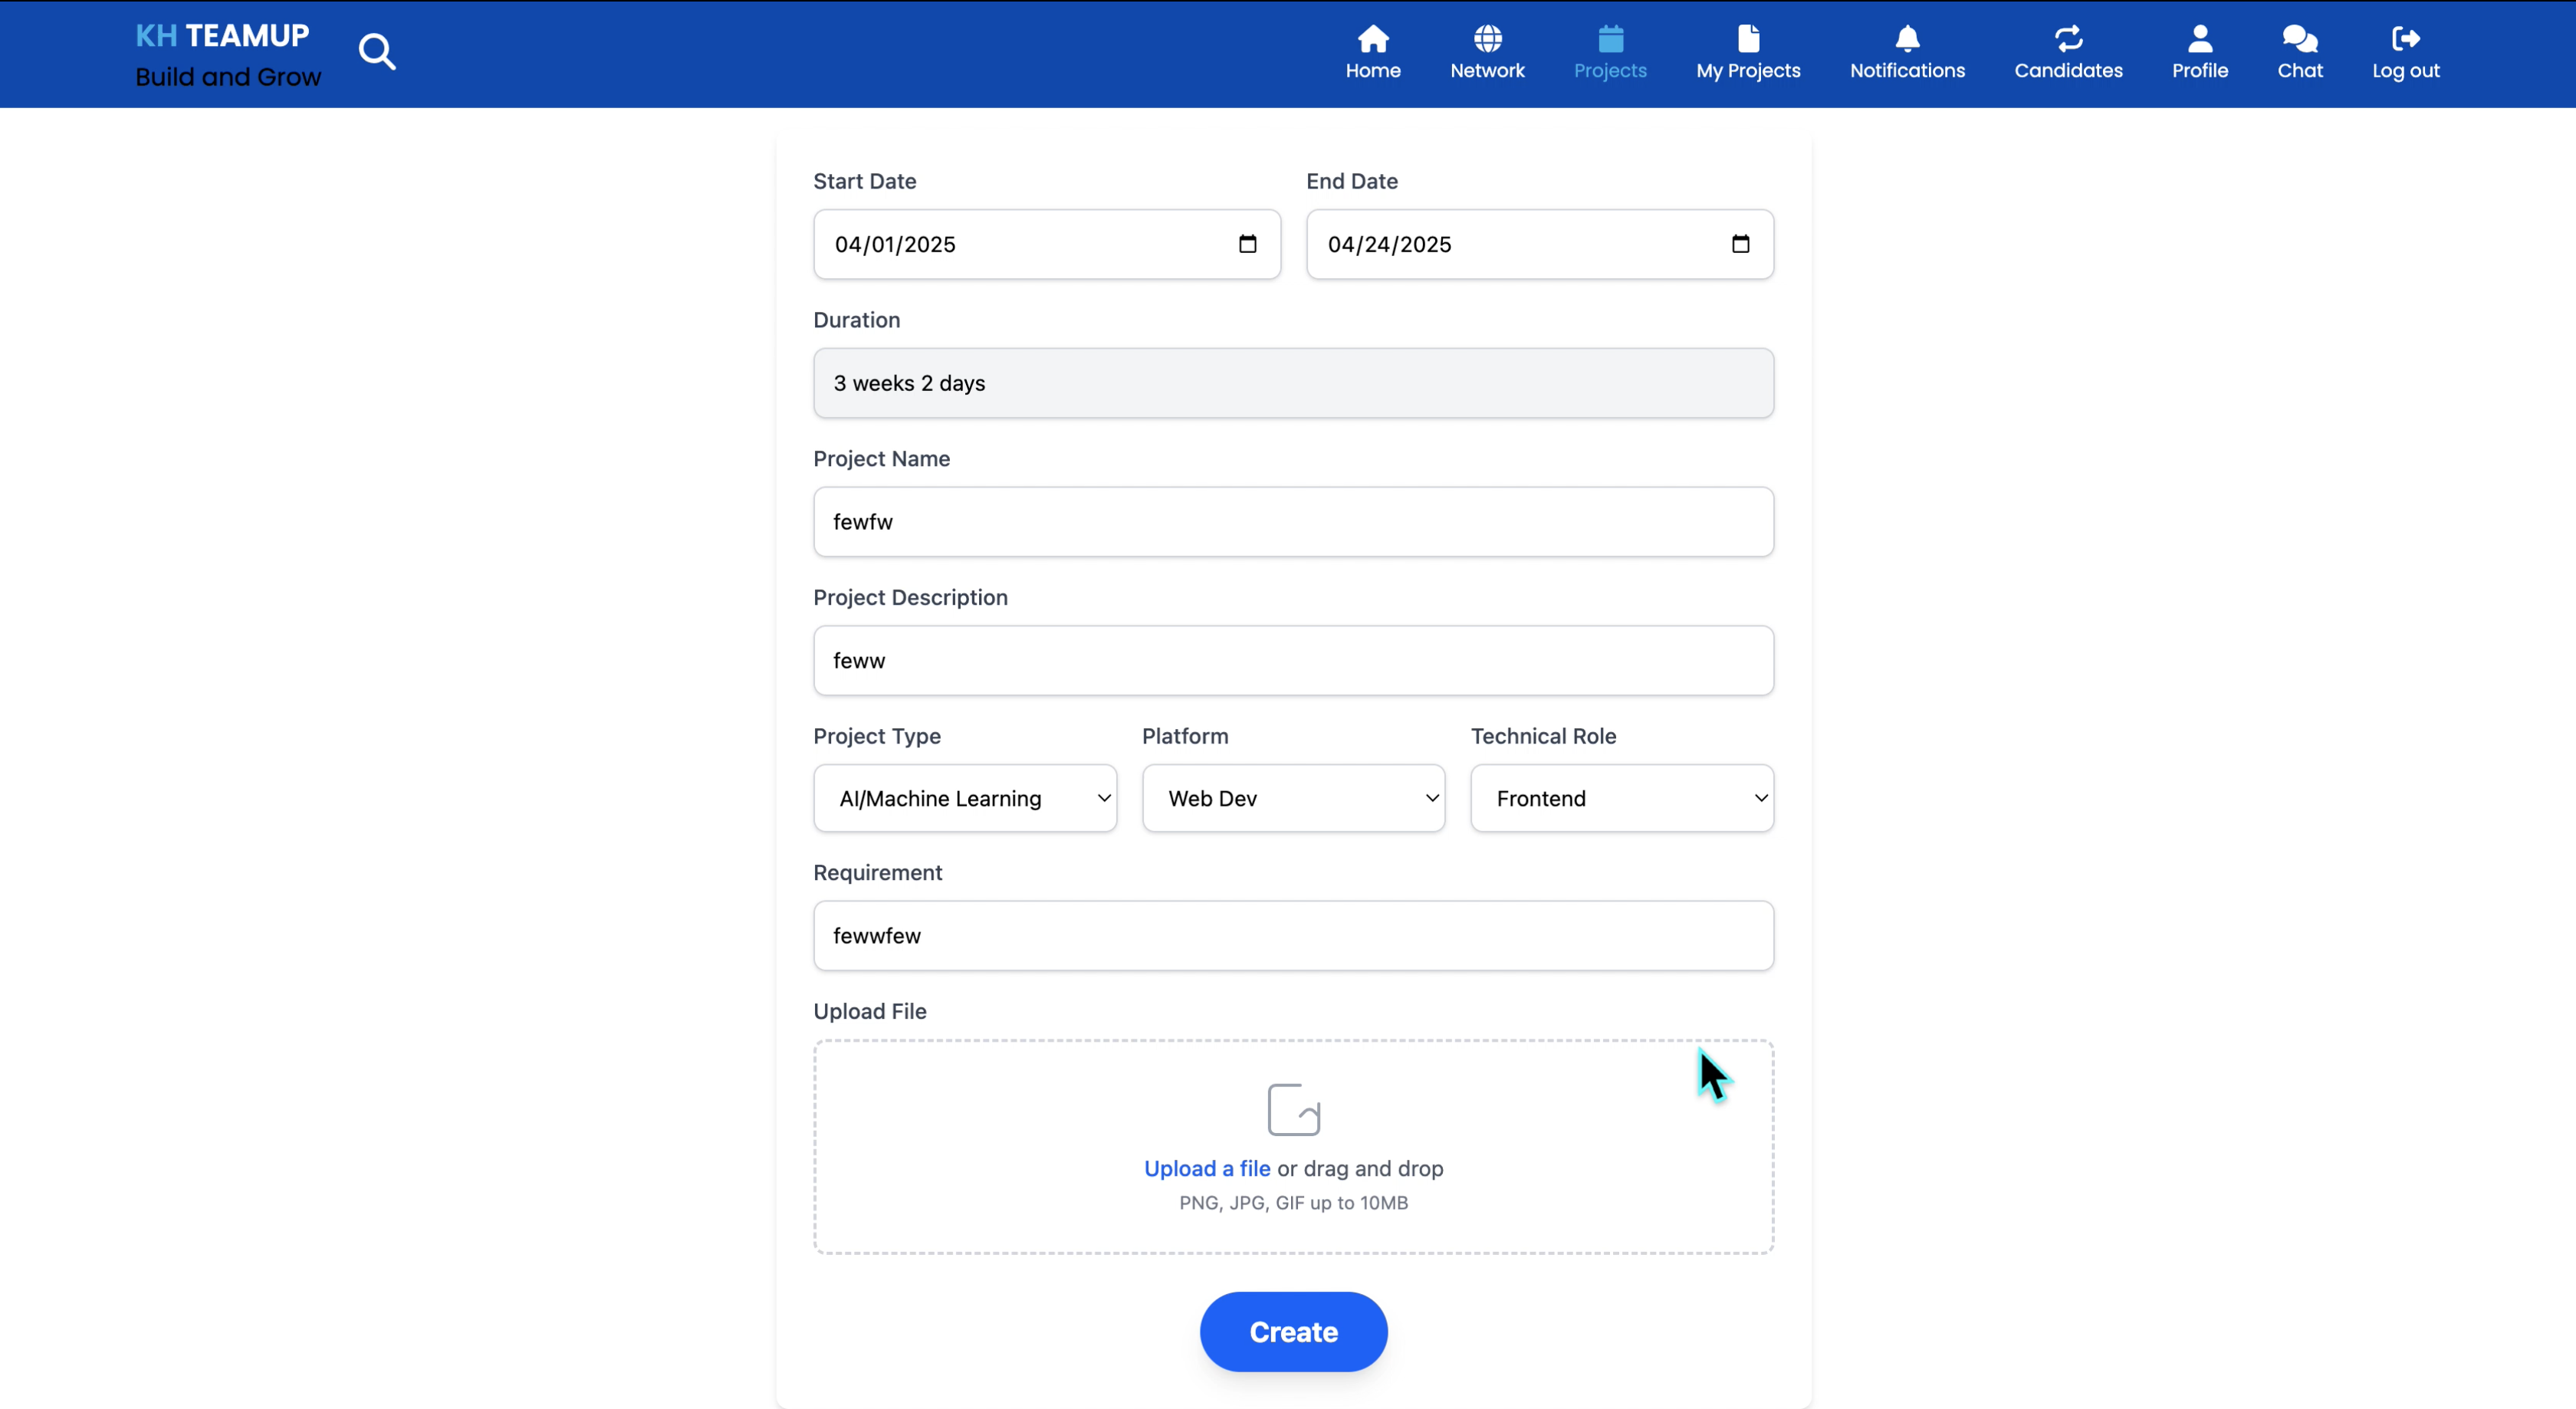Switch to My Projects tab
This screenshot has width=2576, height=1409.
pyautogui.click(x=1747, y=53)
